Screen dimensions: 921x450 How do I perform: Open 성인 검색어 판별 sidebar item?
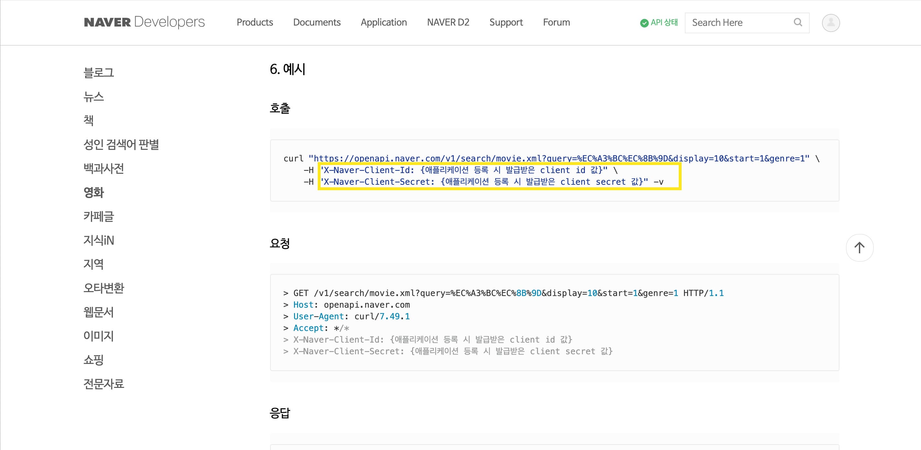[x=121, y=144]
